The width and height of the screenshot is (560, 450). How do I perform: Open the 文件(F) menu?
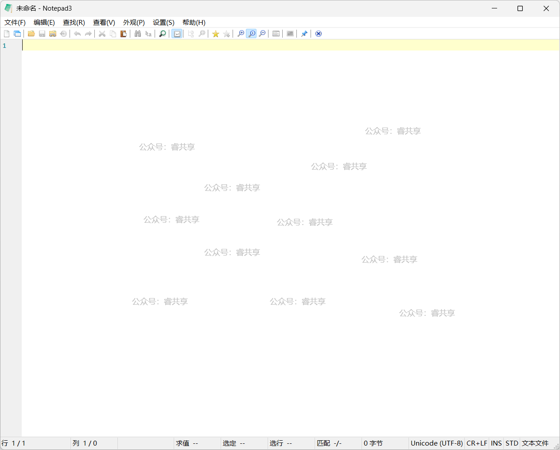15,22
